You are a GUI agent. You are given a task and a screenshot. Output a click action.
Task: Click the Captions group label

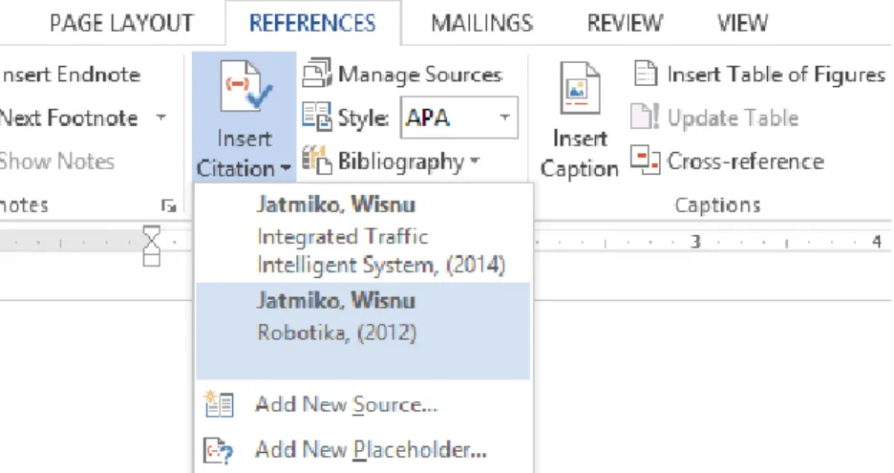coord(717,204)
